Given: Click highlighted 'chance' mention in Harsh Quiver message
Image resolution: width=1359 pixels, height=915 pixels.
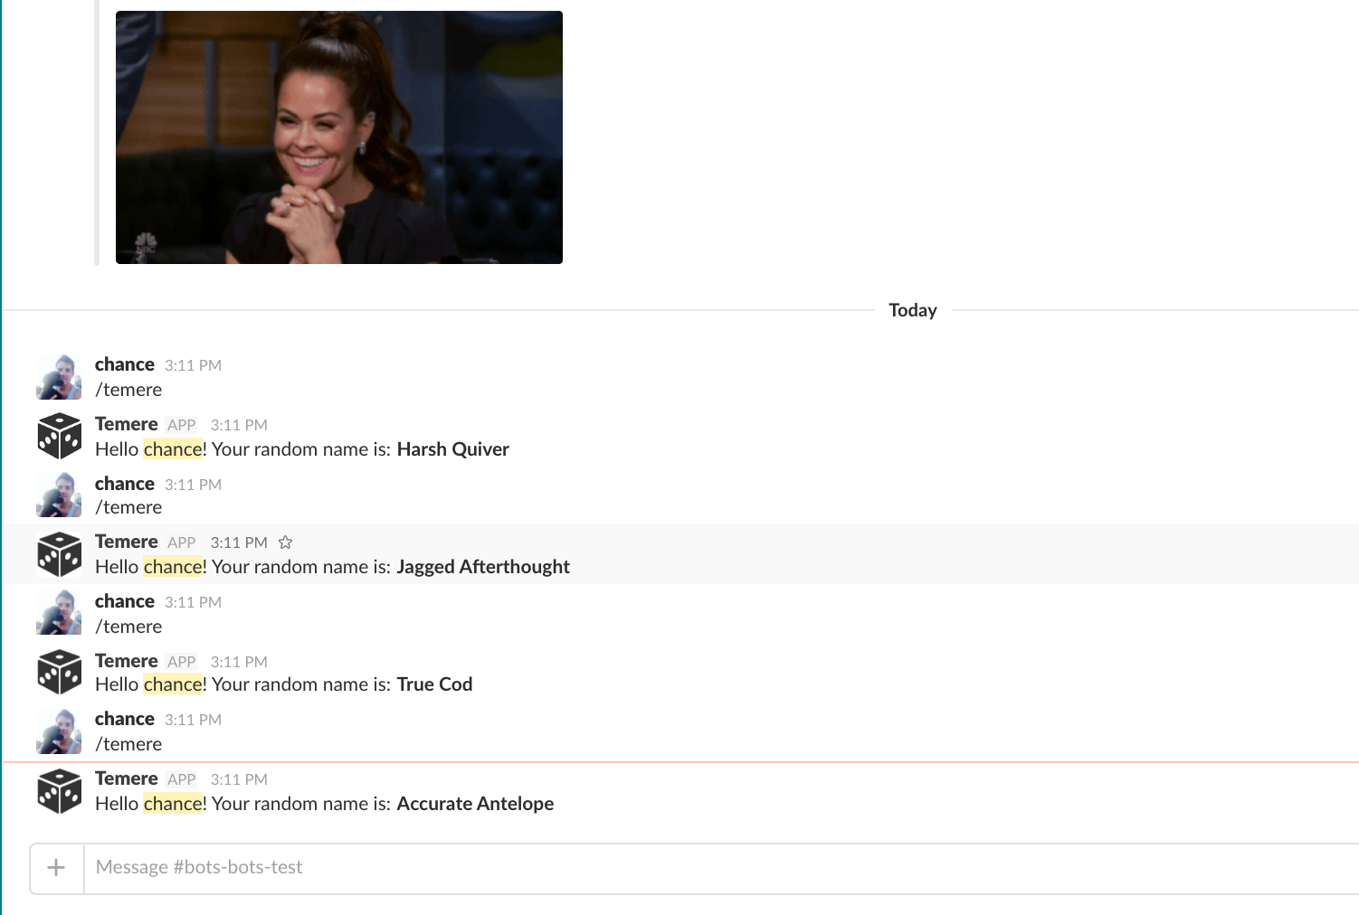Looking at the screenshot, I should pyautogui.click(x=173, y=449).
